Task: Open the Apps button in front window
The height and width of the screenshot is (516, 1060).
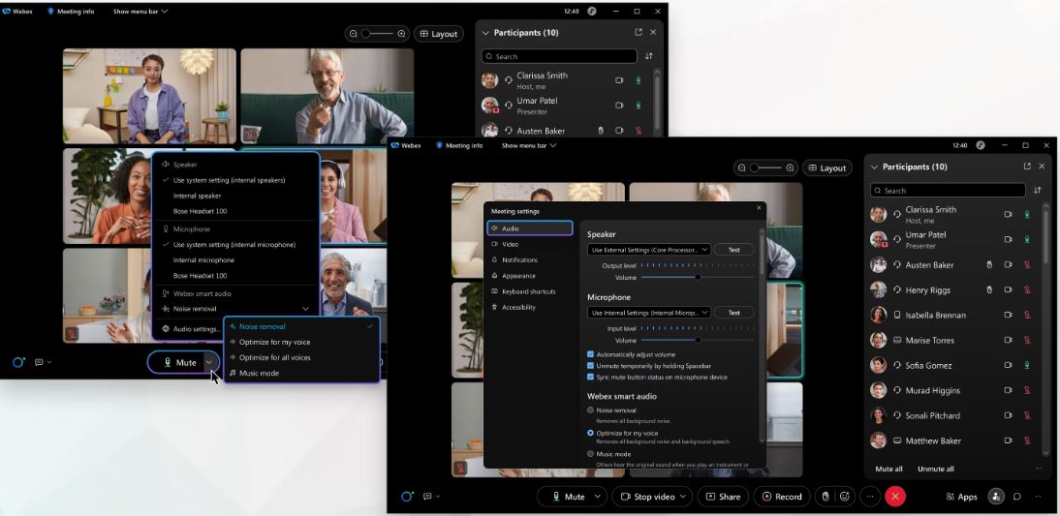Action: (x=961, y=497)
